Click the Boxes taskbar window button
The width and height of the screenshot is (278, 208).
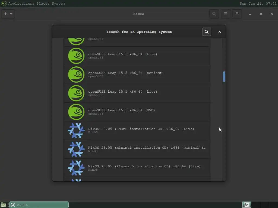pyautogui.click(x=39, y=205)
